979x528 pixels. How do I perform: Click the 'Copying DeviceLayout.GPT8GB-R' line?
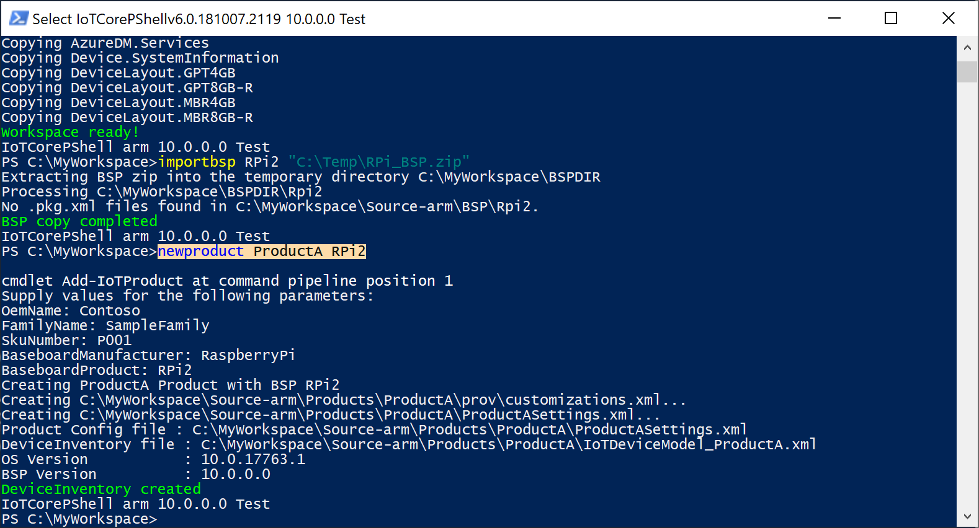pyautogui.click(x=127, y=87)
